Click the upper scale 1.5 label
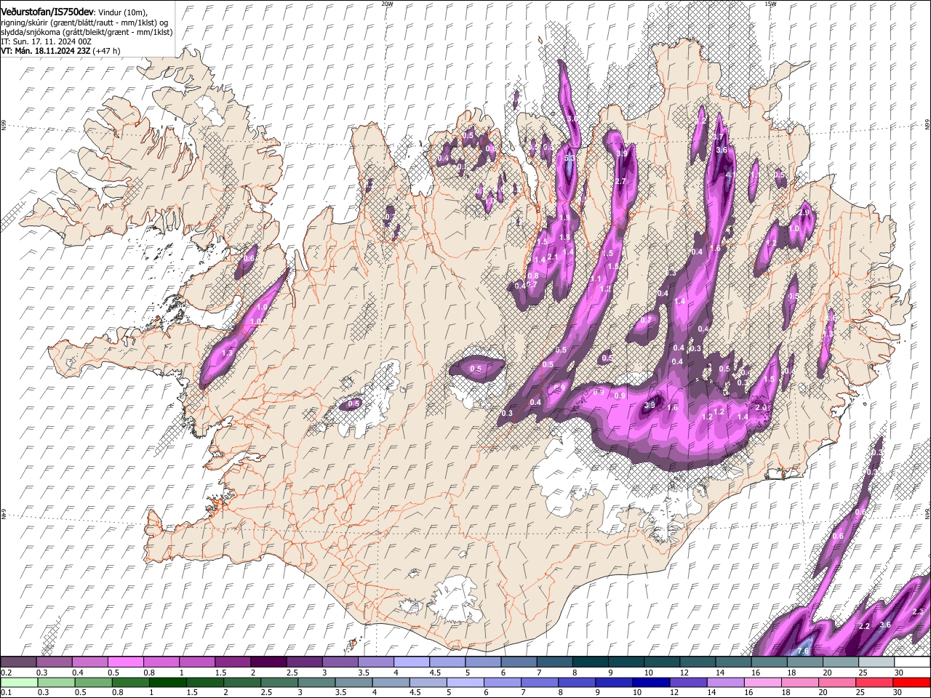 [x=221, y=673]
